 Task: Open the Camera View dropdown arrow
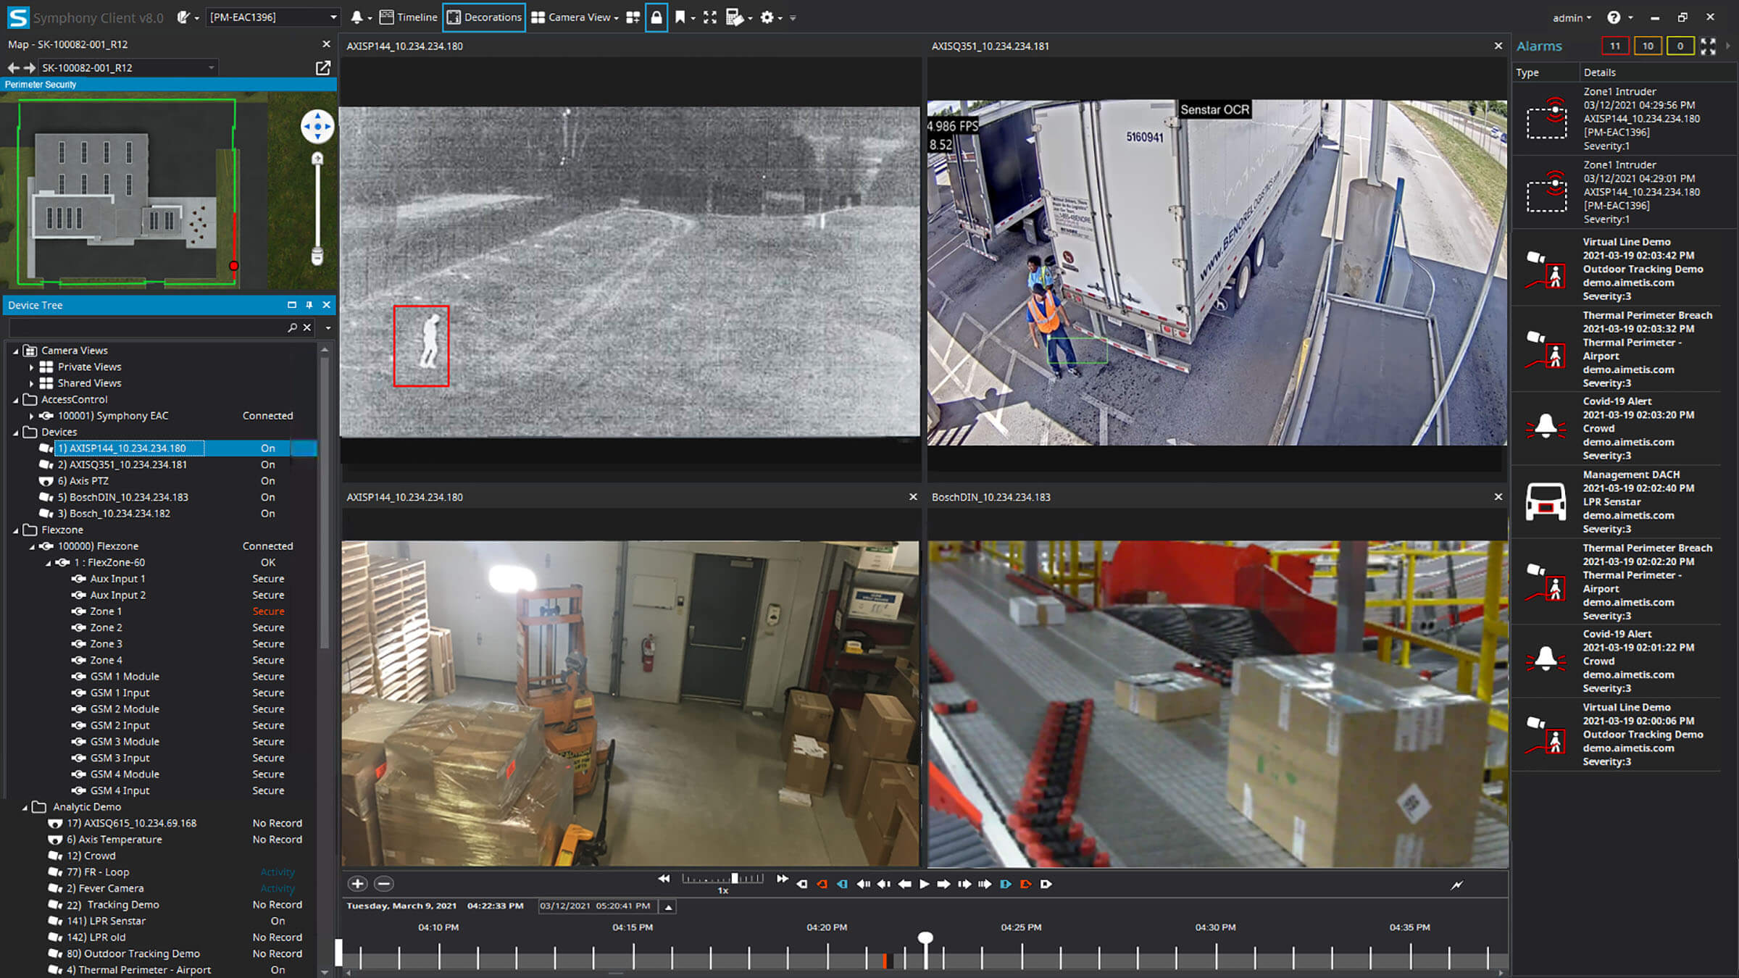pyautogui.click(x=612, y=17)
